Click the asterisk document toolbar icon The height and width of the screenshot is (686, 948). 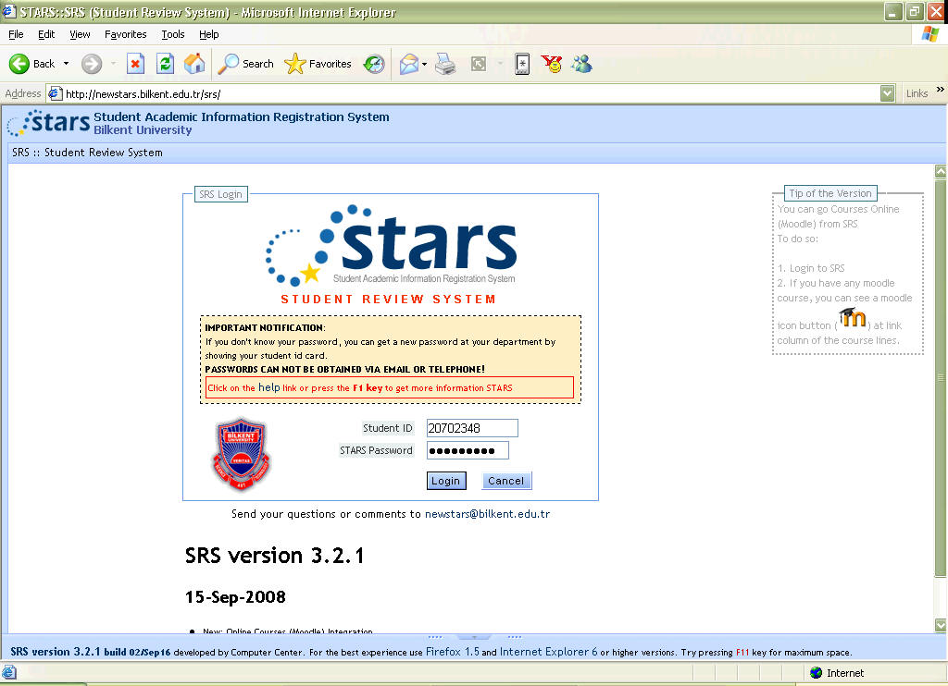point(522,64)
